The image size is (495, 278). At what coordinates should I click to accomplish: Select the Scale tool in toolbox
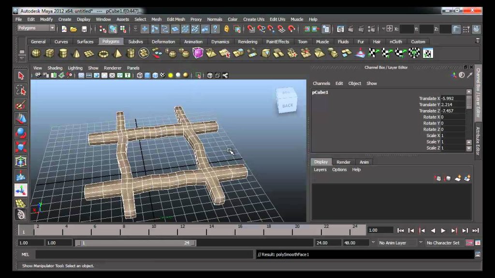coord(21,147)
